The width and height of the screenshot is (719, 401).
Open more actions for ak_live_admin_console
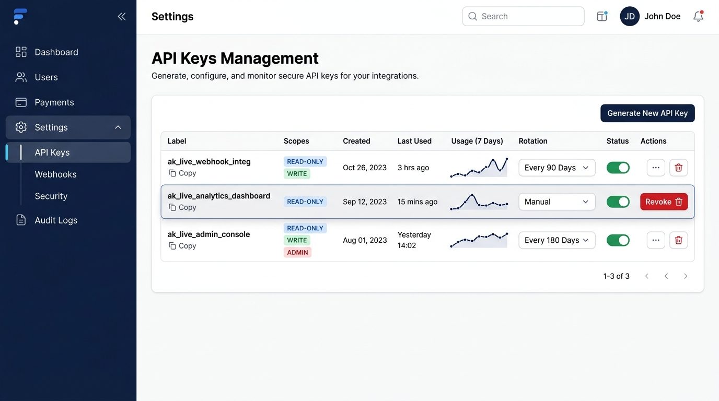656,240
